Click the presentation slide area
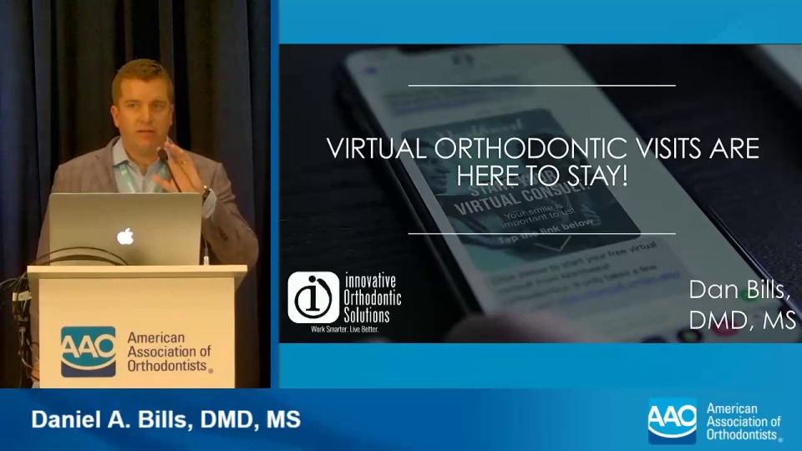The image size is (802, 451). click(x=541, y=193)
